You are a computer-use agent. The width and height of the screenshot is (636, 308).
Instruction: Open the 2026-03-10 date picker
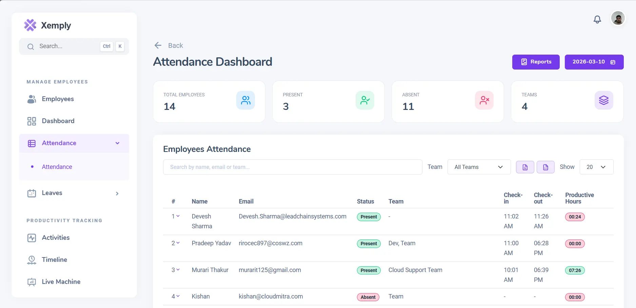click(x=594, y=62)
